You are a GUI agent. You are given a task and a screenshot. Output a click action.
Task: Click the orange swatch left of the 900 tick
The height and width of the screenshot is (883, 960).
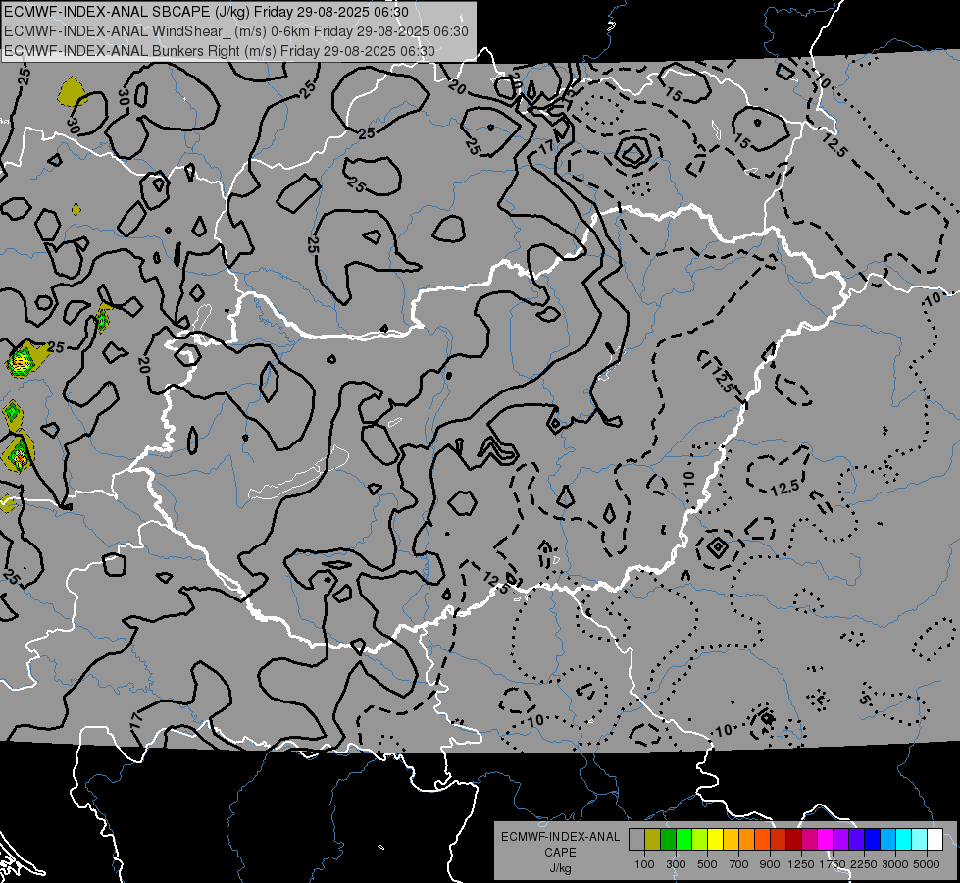763,839
